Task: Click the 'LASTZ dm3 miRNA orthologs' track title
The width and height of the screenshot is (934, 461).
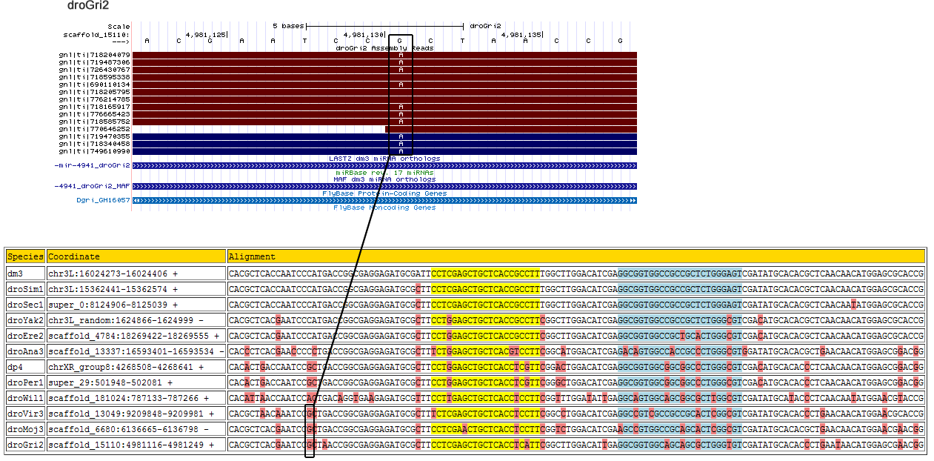Action: click(x=384, y=159)
